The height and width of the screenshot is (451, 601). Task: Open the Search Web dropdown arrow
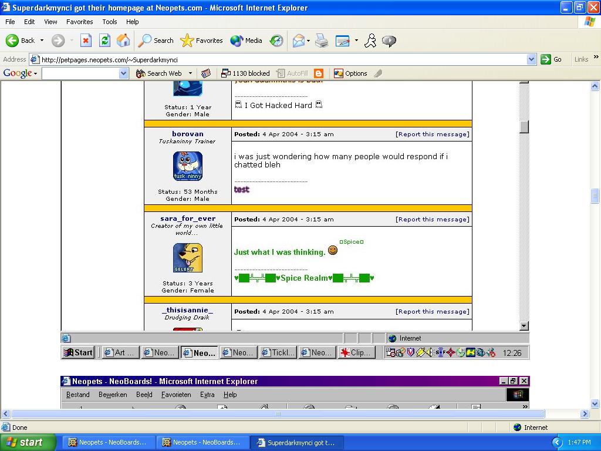190,73
